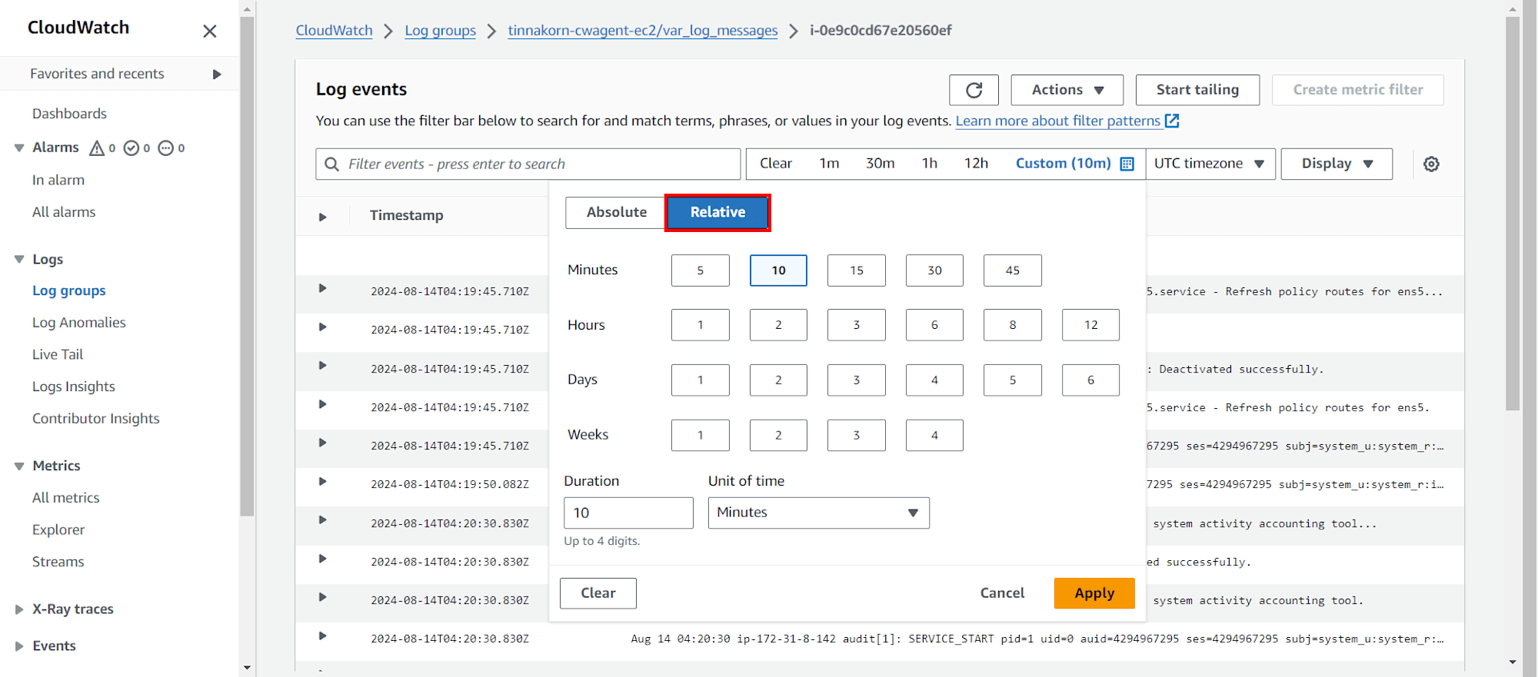Select the 15 minutes option

[x=857, y=270]
